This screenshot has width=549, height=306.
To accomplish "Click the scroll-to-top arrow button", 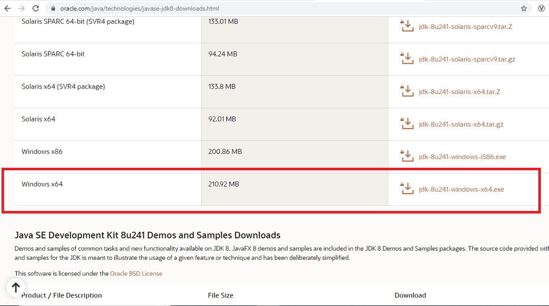I will (15, 287).
